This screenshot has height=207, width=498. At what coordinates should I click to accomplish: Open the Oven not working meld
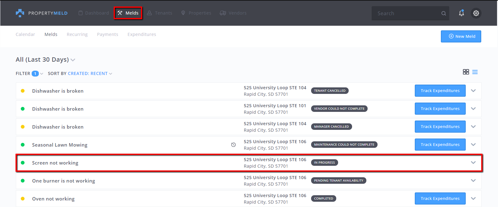click(x=53, y=199)
